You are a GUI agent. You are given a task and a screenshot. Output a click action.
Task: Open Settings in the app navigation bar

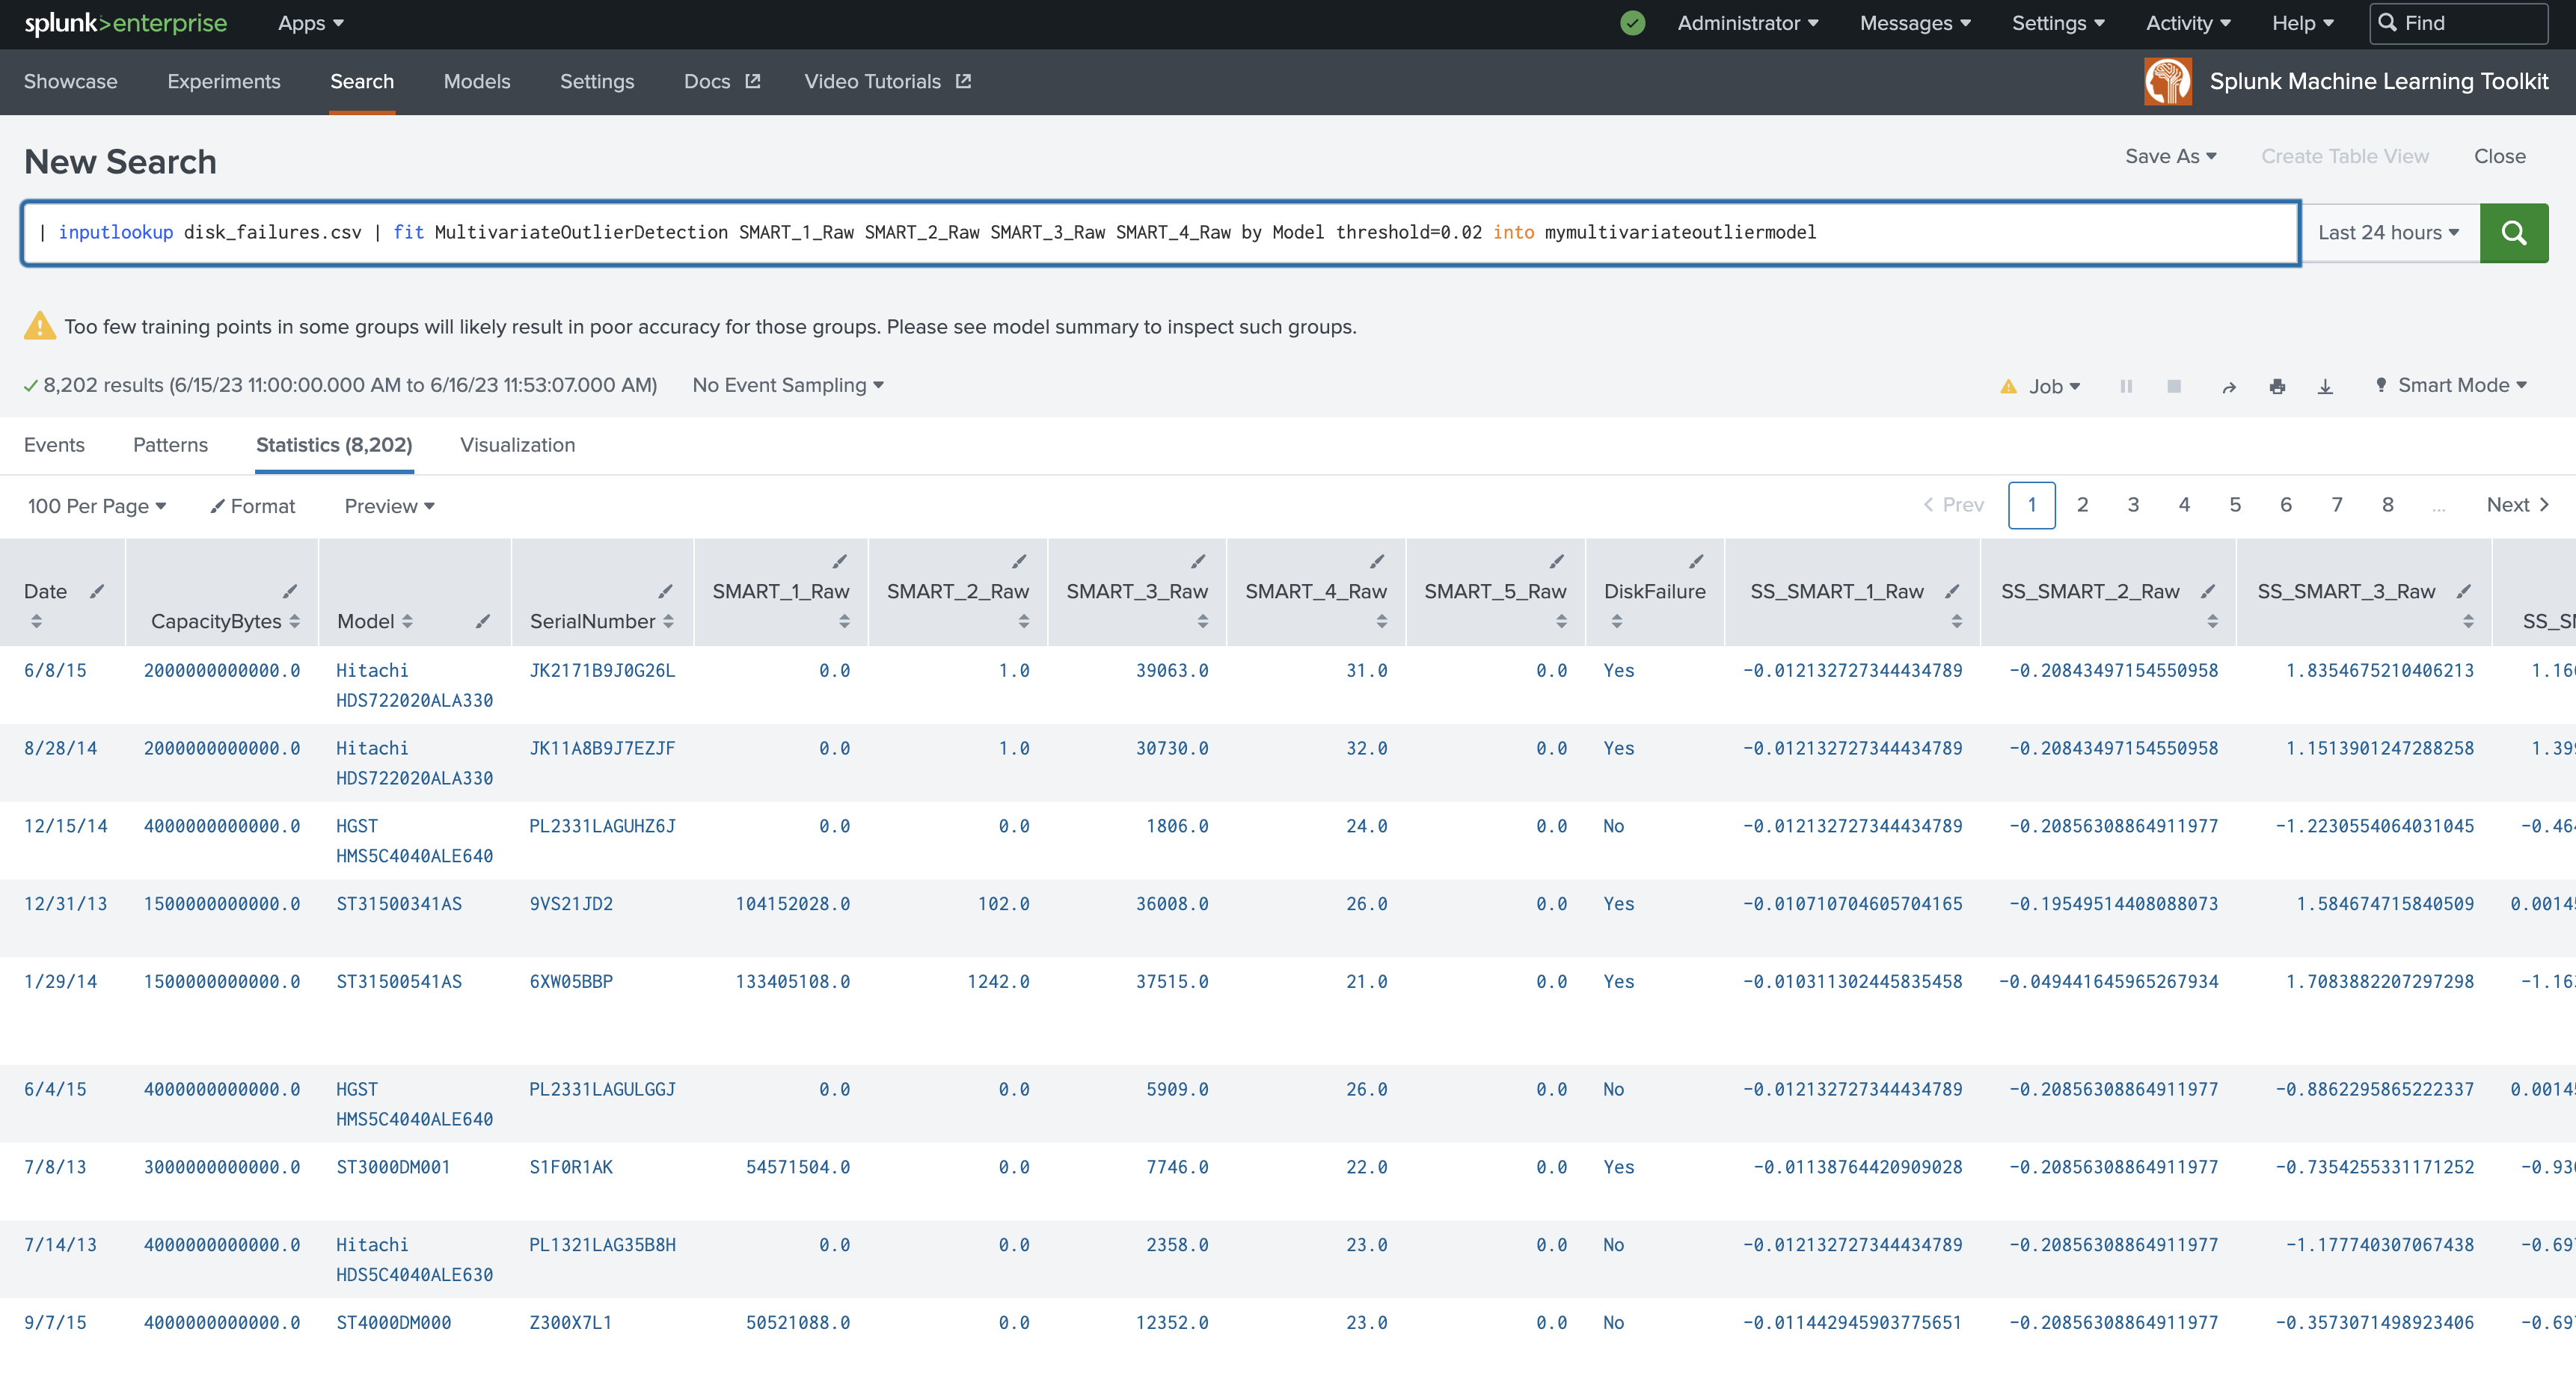tap(597, 81)
